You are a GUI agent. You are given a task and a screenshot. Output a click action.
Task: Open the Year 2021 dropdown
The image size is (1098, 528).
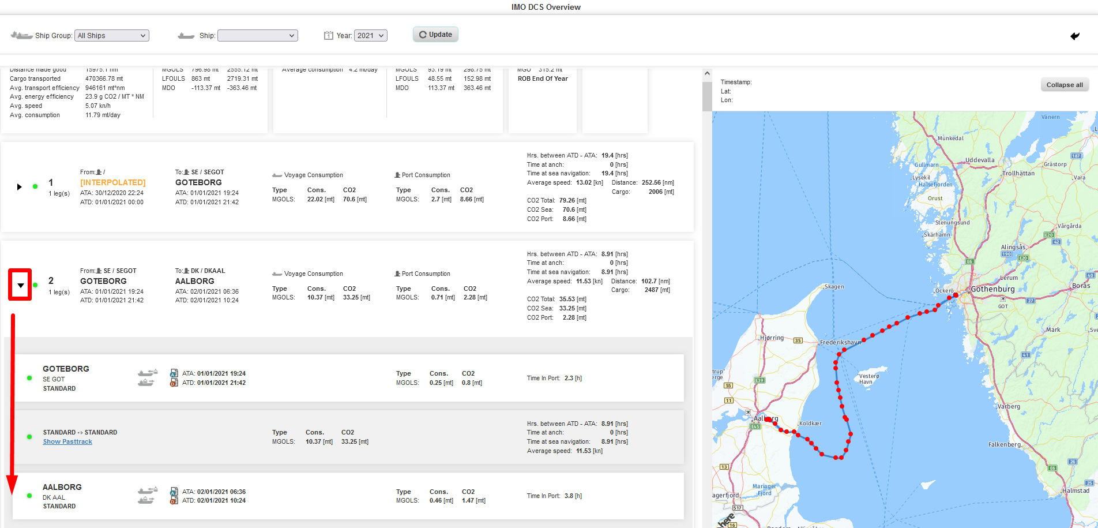point(370,36)
